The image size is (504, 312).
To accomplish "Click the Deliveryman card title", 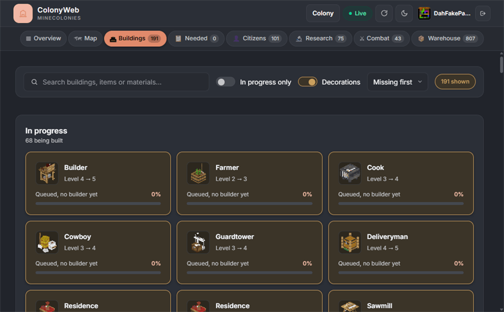I will 387,237.
